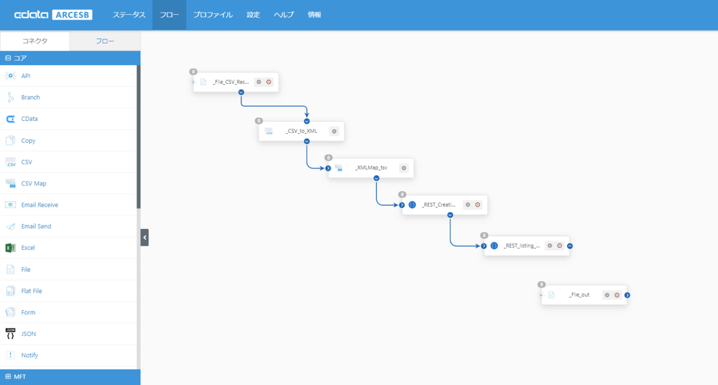Click the message count badge on _File_out

click(541, 285)
